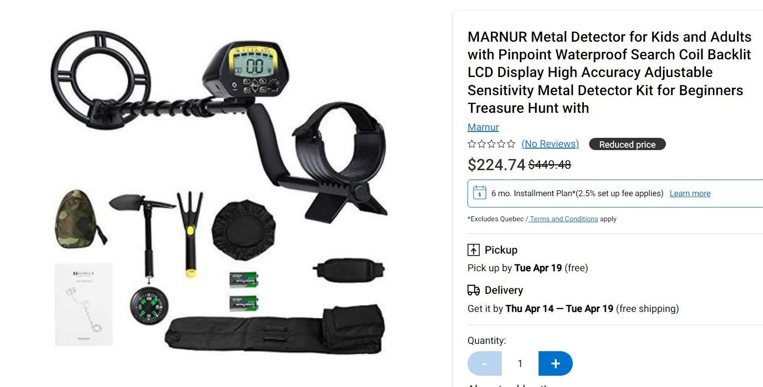
Task: Increase quantity with the plus button
Action: [555, 363]
